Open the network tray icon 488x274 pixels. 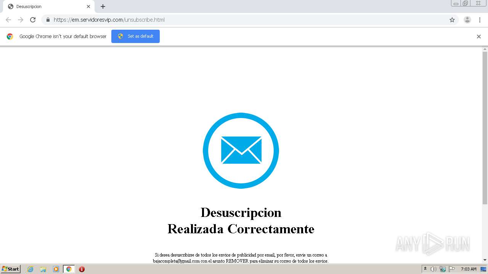pyautogui.click(x=443, y=269)
